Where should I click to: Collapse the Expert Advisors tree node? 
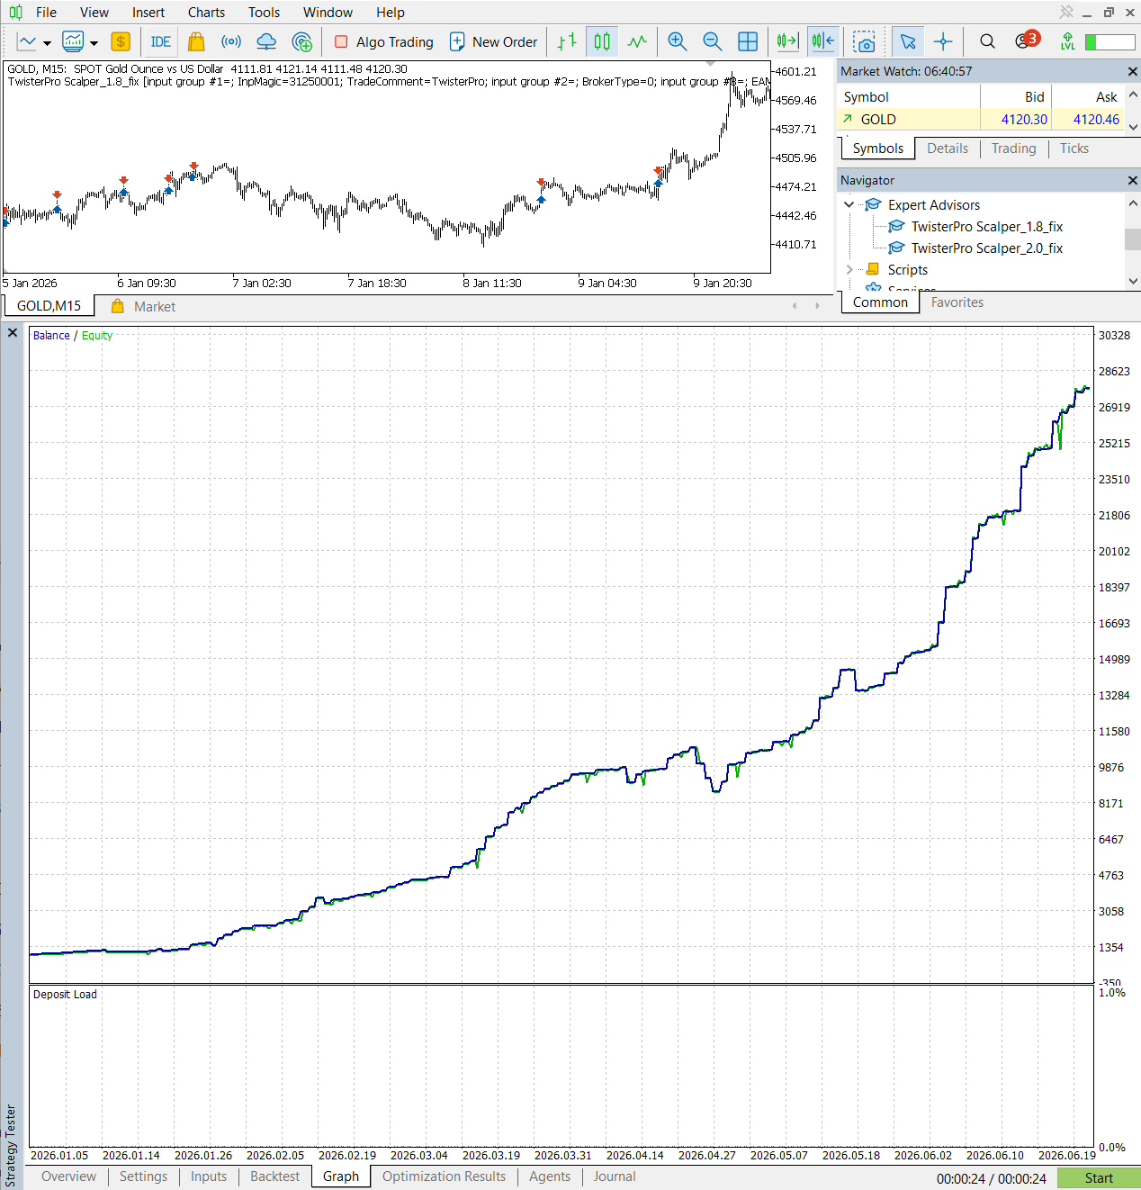849,205
